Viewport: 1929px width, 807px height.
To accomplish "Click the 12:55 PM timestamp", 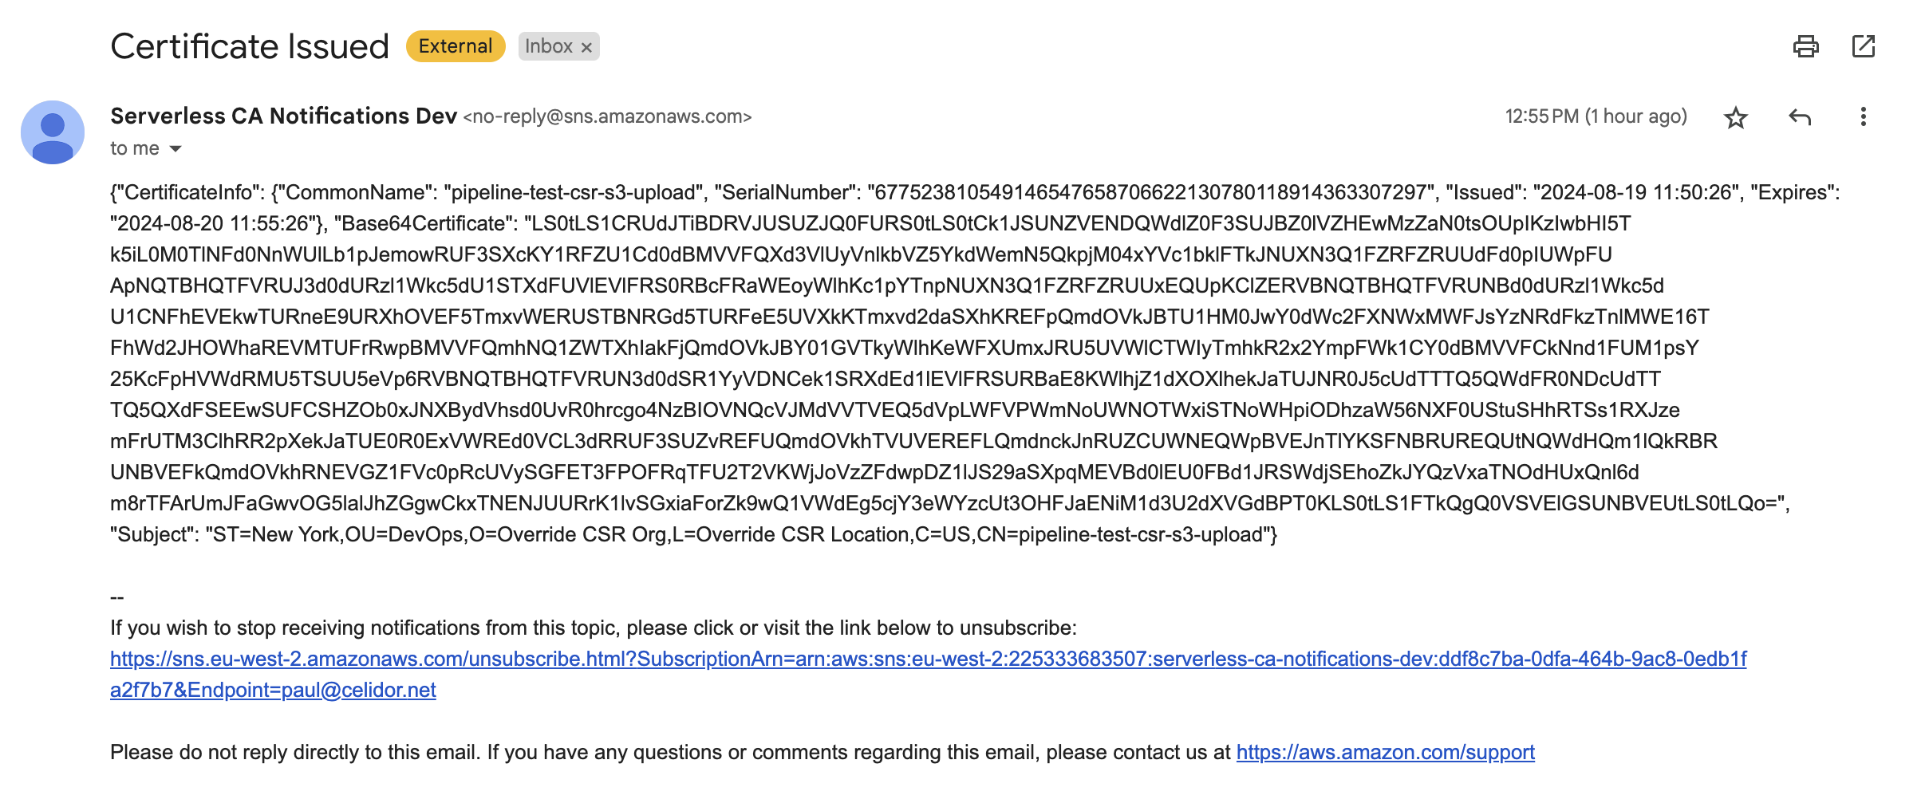I will click(x=1596, y=116).
